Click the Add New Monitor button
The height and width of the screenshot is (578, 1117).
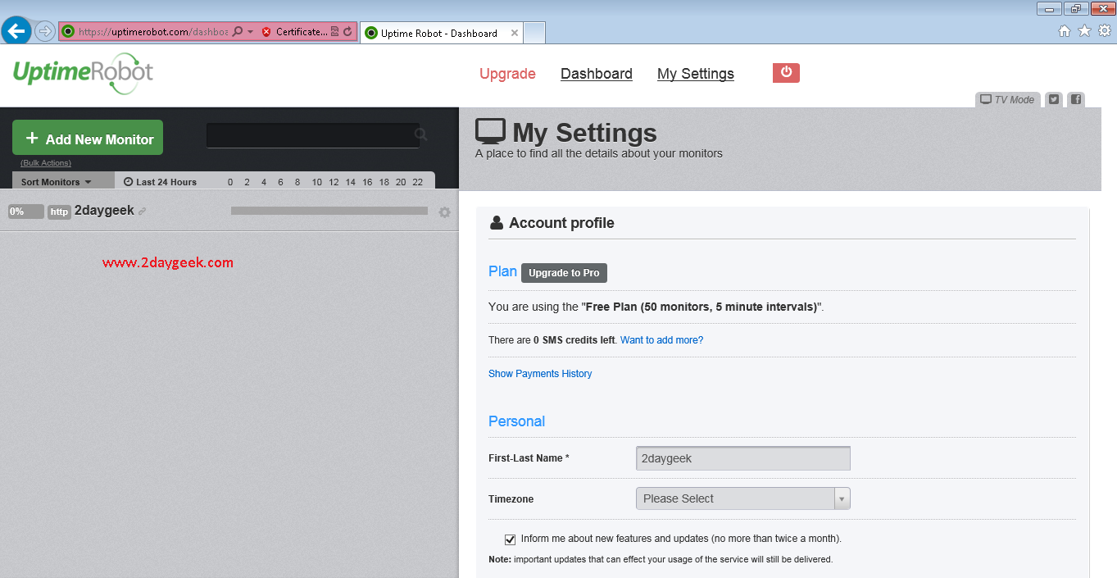coord(88,138)
